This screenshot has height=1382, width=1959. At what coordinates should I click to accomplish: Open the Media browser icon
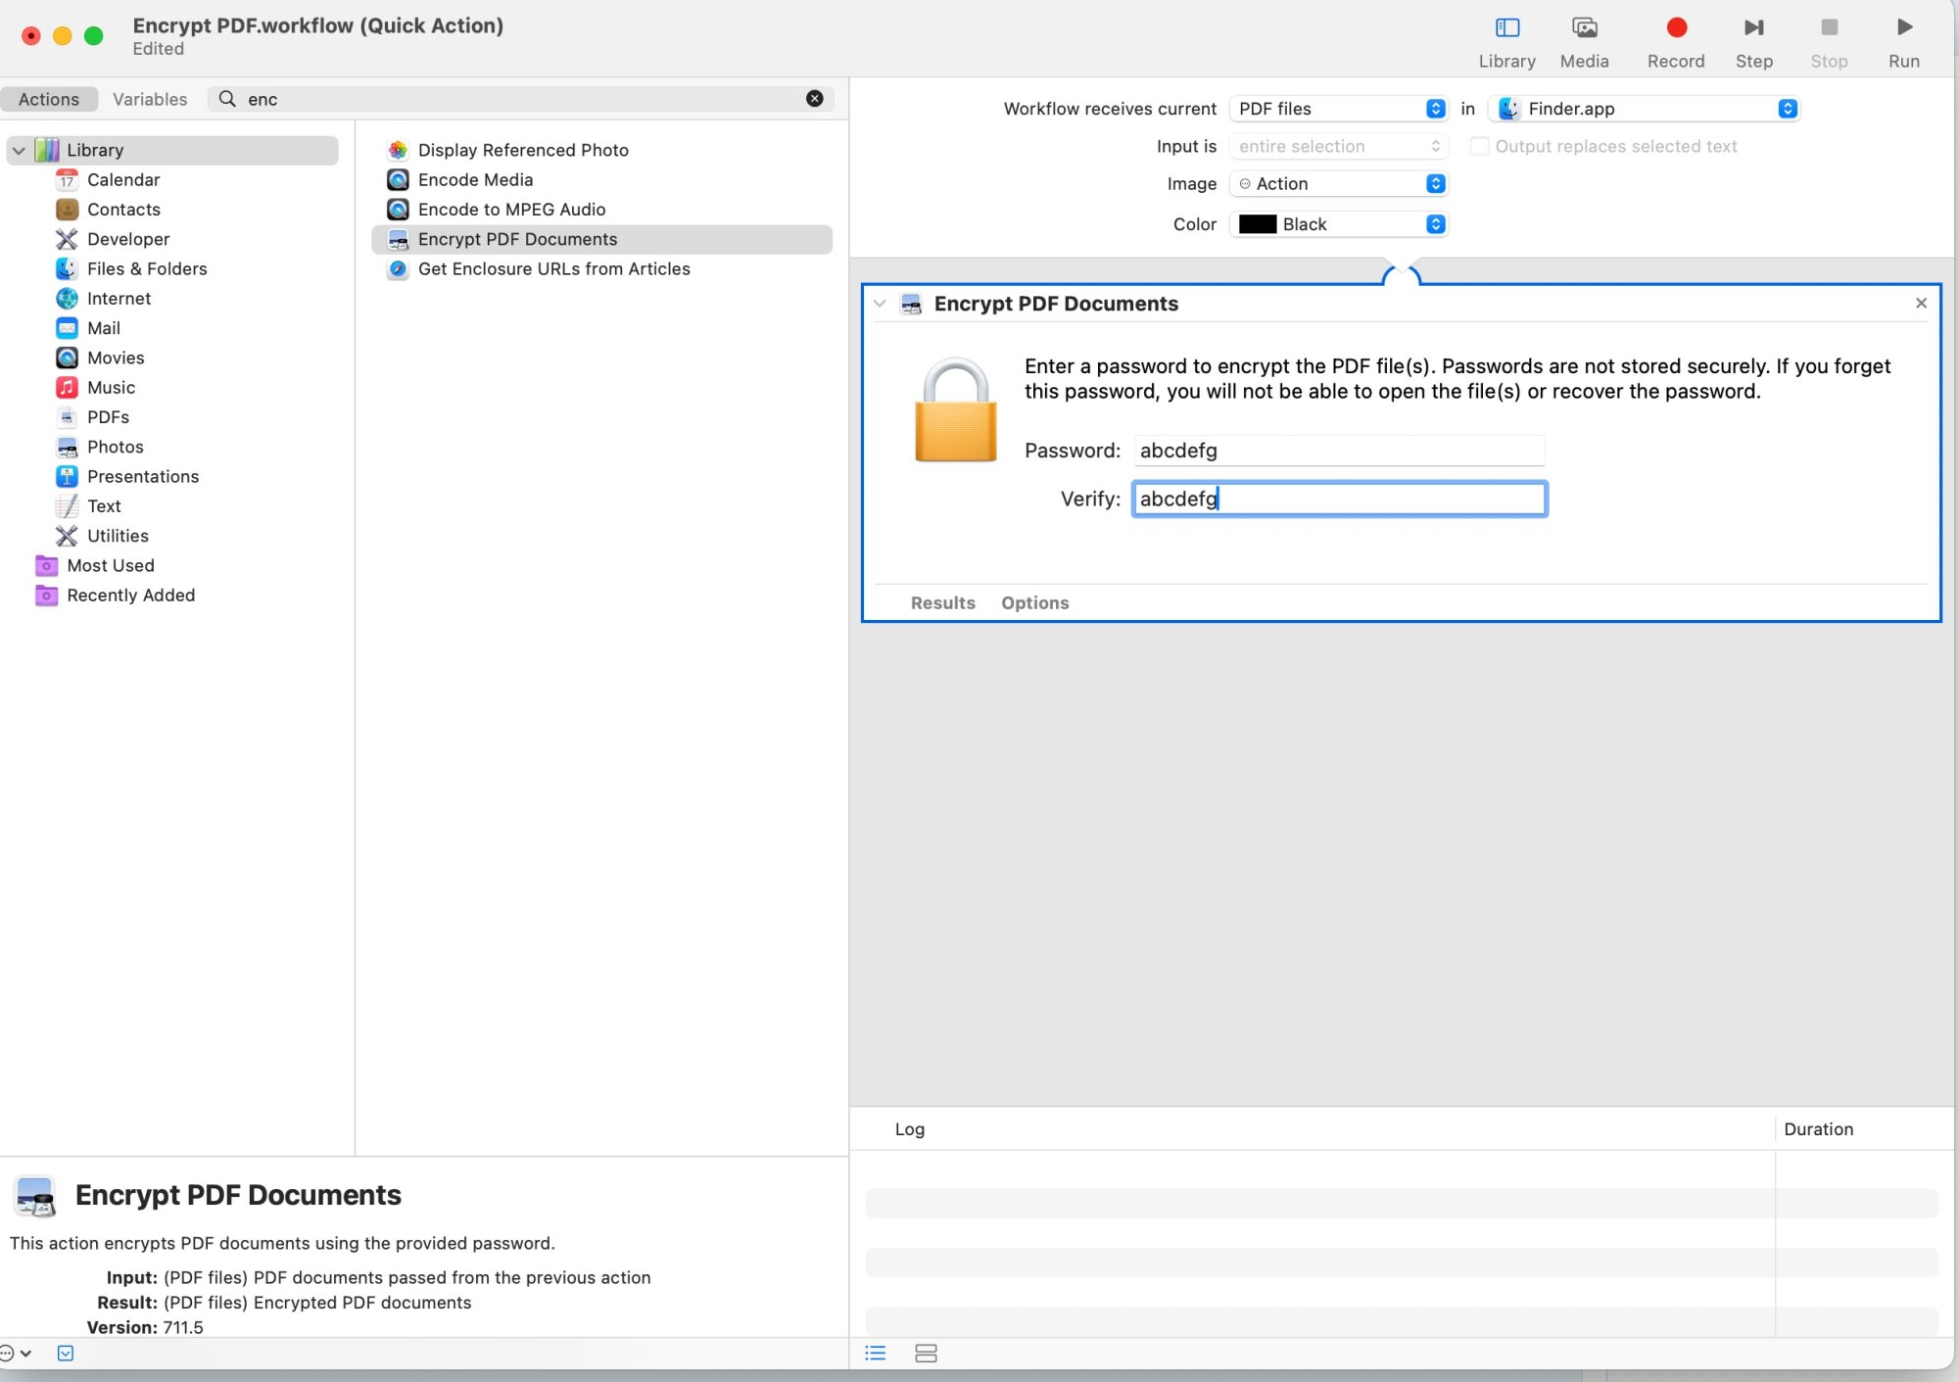(1584, 28)
